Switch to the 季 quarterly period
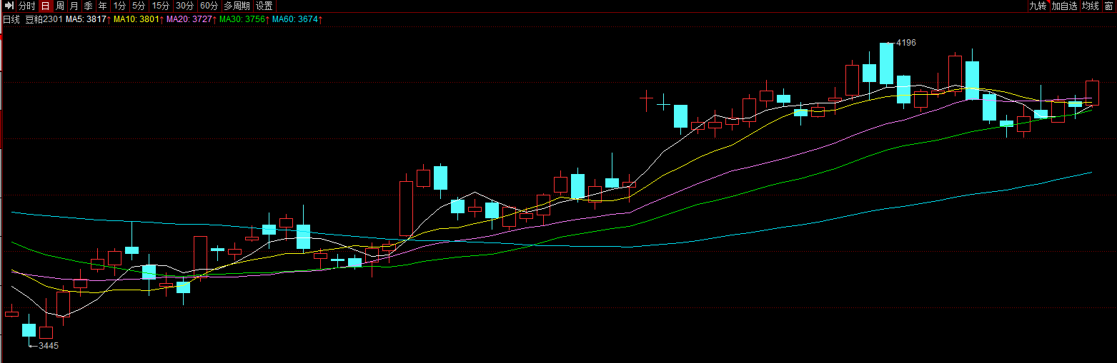 point(89,6)
